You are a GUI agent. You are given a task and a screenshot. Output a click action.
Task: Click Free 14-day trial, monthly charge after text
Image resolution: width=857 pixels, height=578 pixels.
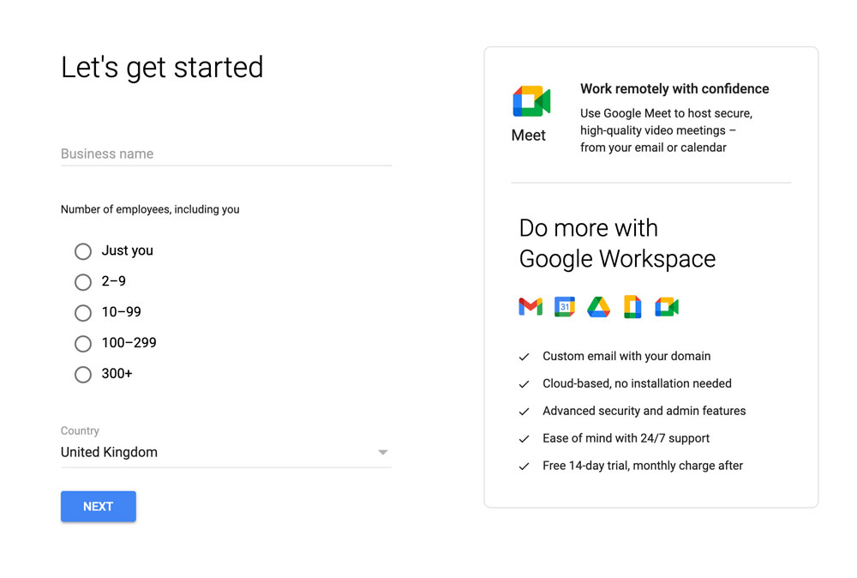pyautogui.click(x=643, y=466)
